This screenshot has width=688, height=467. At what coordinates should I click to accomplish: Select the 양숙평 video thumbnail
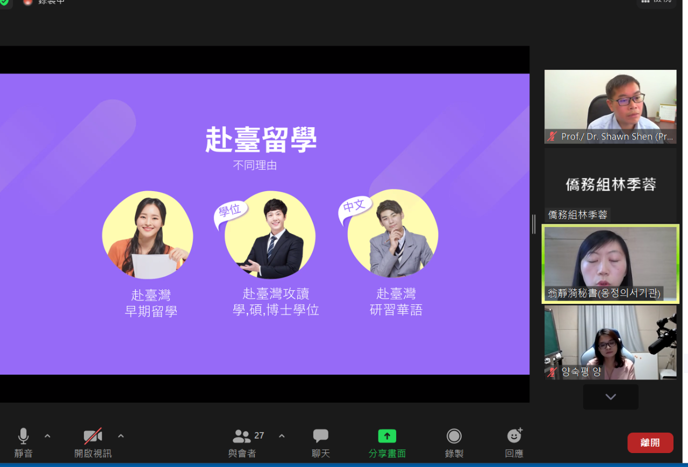point(610,342)
